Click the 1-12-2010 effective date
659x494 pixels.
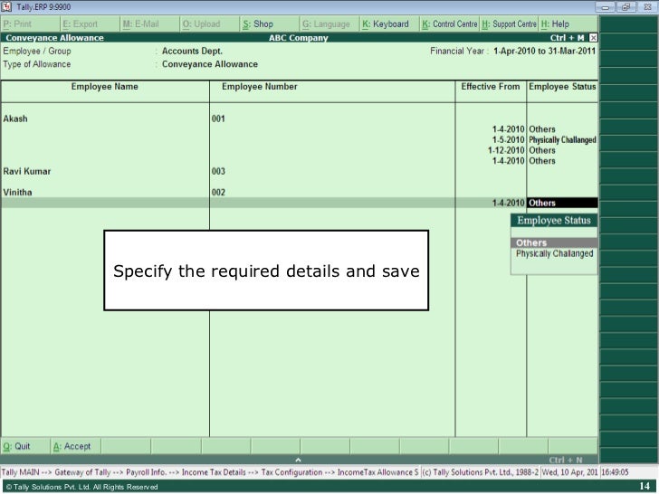click(x=506, y=150)
